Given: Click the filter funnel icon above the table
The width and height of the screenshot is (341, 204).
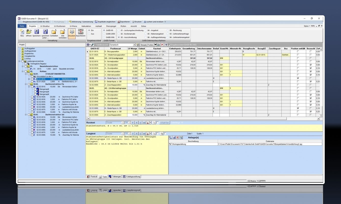Looking at the screenshot, I should 166,45.
